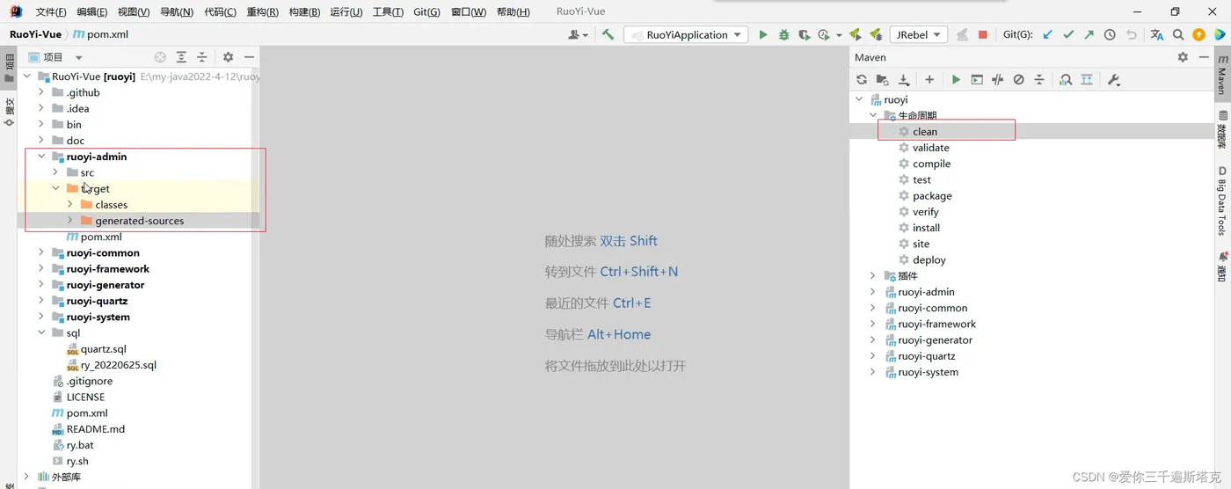1231x489 pixels.
Task: Click Maven download sources icon
Action: [903, 79]
